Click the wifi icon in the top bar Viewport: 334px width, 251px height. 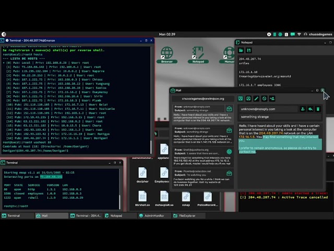point(299,34)
